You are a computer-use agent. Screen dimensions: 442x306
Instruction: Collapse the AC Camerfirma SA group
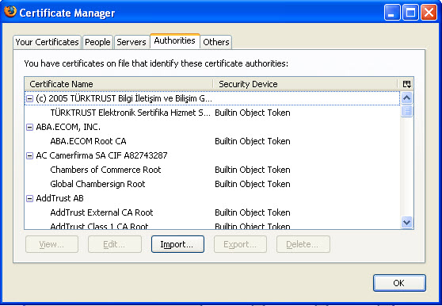coord(29,155)
